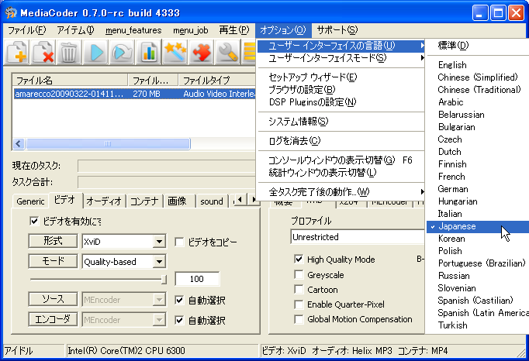Toggle the ビデオを有効にする checkbox
529x361 pixels.
[34, 221]
